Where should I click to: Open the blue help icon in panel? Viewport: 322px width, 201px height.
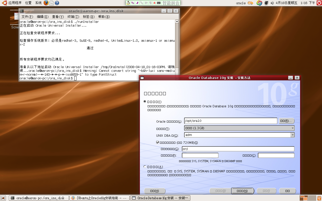(x=57, y=3)
